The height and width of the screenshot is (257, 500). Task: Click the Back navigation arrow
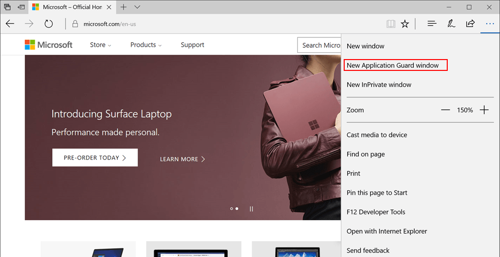(x=10, y=24)
